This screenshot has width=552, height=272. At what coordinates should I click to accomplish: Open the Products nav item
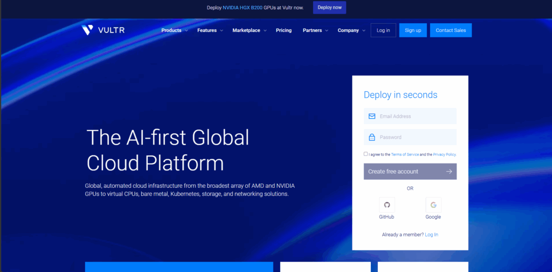[x=171, y=30]
